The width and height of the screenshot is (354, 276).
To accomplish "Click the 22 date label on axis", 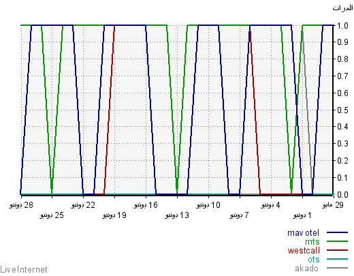I will (x=83, y=205).
